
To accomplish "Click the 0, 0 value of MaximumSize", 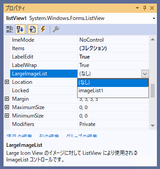I will pos(83,107).
